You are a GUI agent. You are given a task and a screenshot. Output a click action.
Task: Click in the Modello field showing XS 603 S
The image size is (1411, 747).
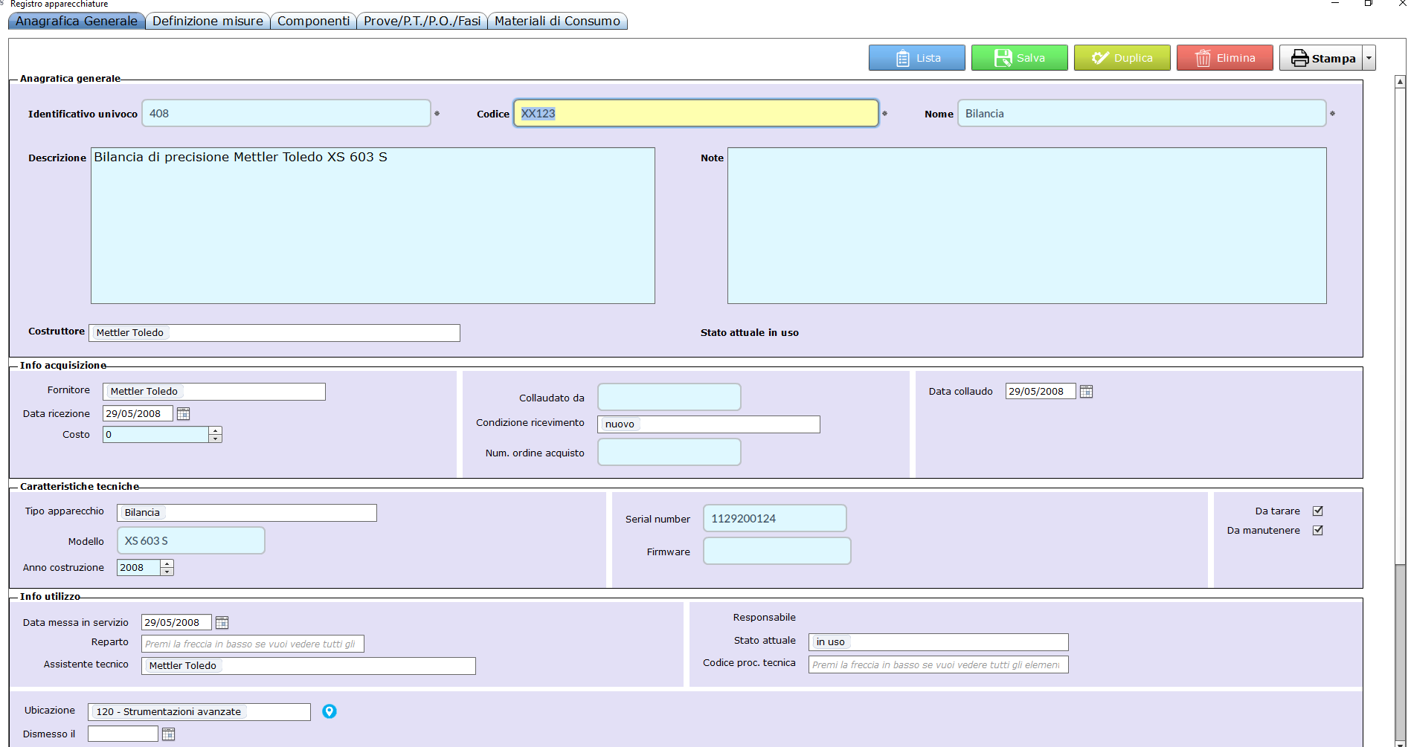pyautogui.click(x=191, y=540)
